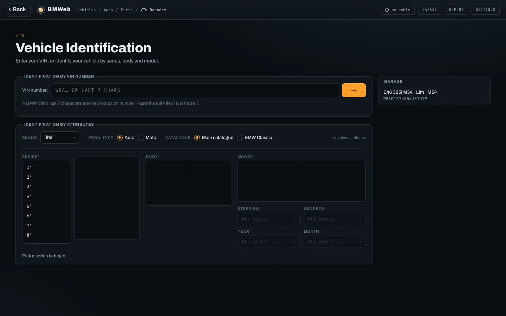Select series 6' in the Series list
Screen dimensions: 506x316
(x=46, y=216)
